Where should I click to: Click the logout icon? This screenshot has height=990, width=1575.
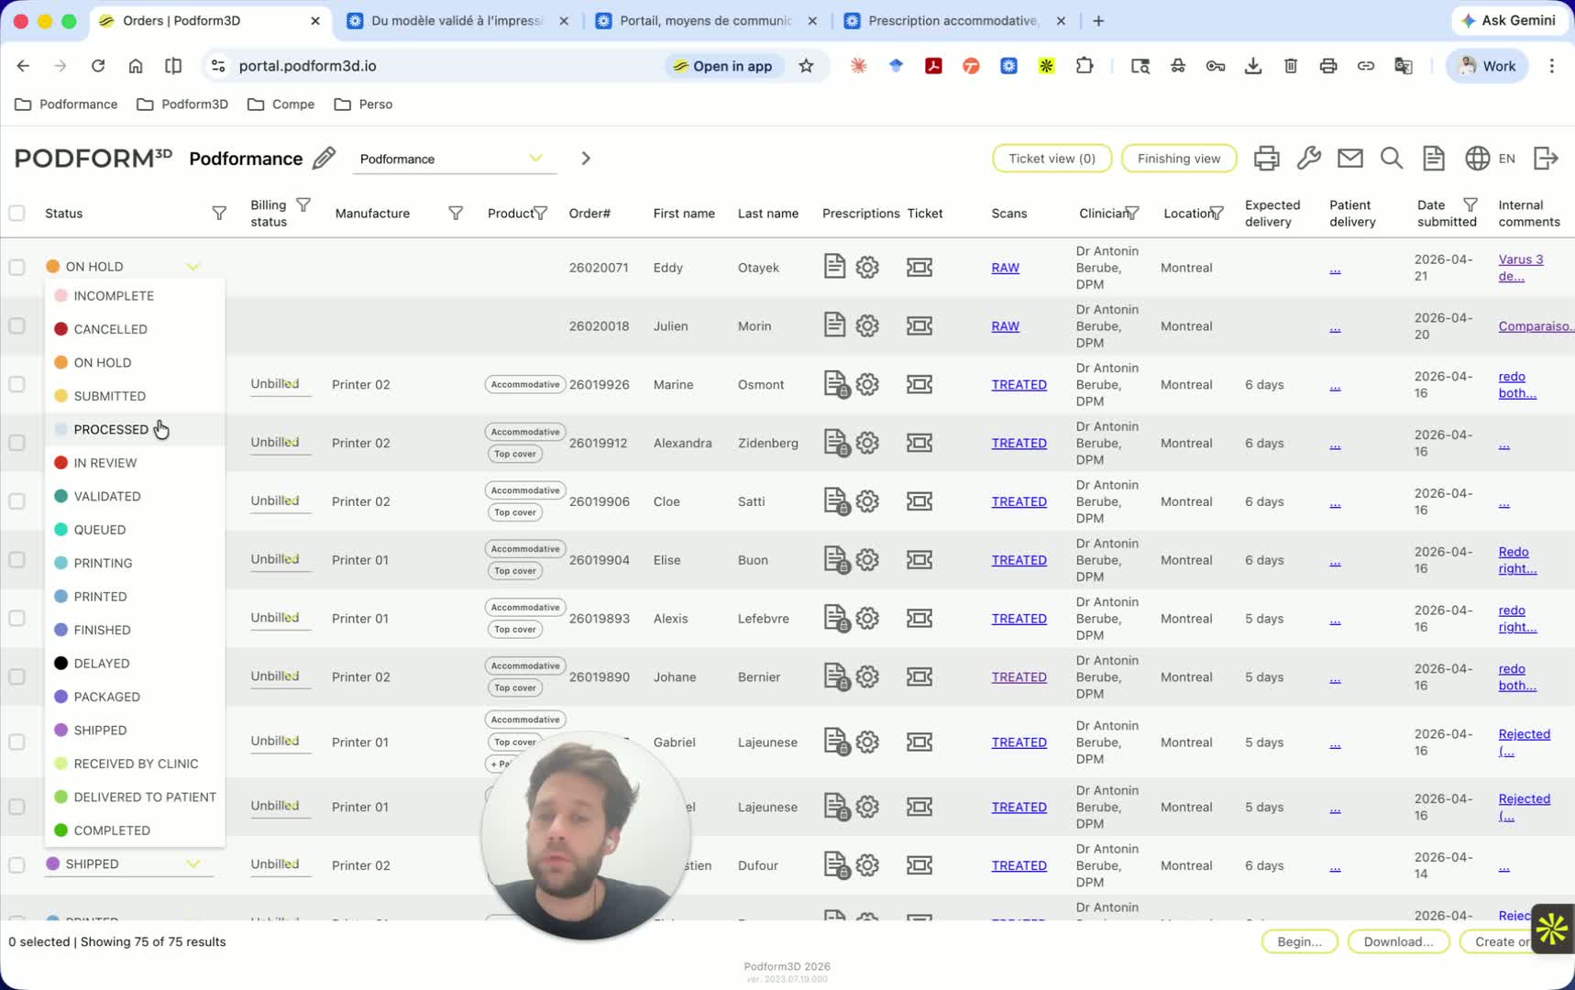click(x=1546, y=159)
